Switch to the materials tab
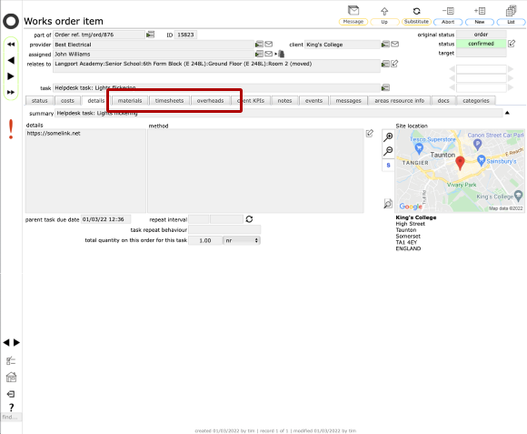This screenshot has height=434, width=527. click(x=130, y=101)
